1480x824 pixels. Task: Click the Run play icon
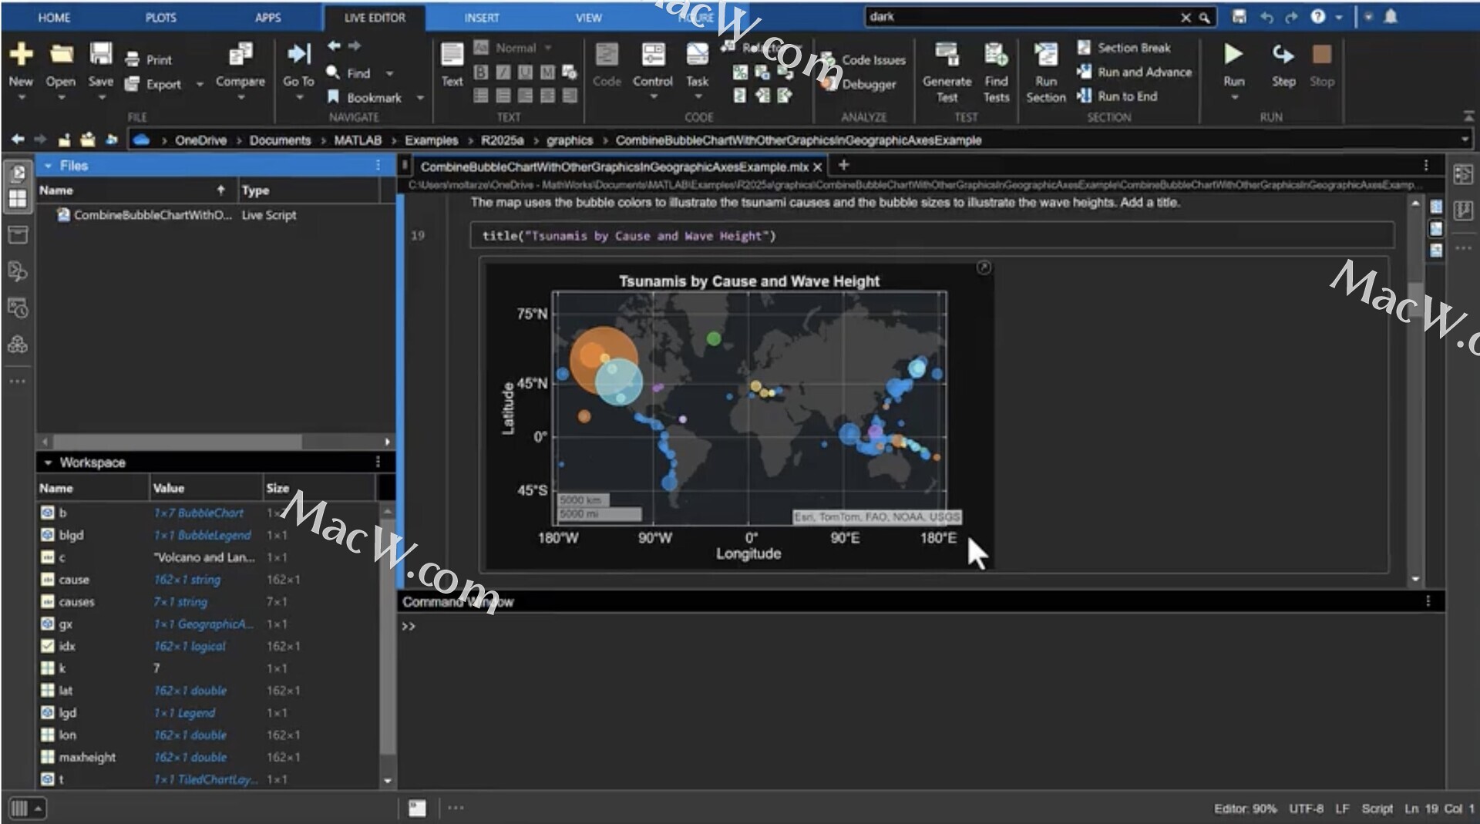point(1233,55)
